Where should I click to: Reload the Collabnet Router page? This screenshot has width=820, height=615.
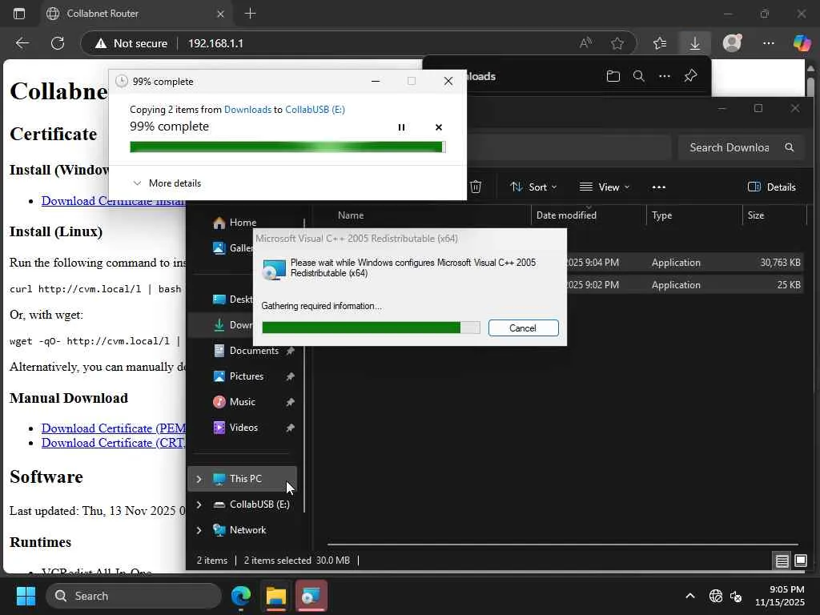(58, 43)
